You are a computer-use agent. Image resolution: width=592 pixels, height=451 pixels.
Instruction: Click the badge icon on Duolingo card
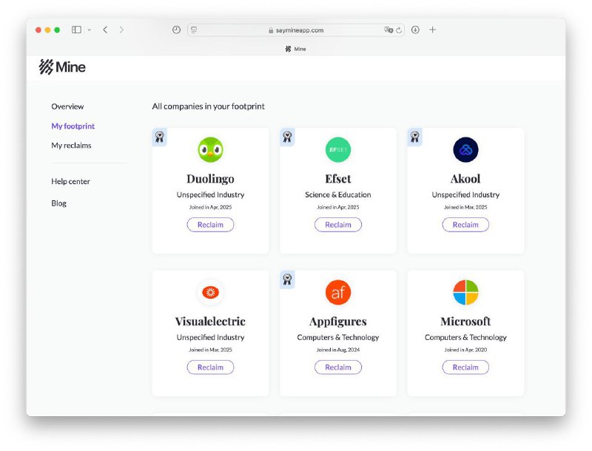(159, 137)
